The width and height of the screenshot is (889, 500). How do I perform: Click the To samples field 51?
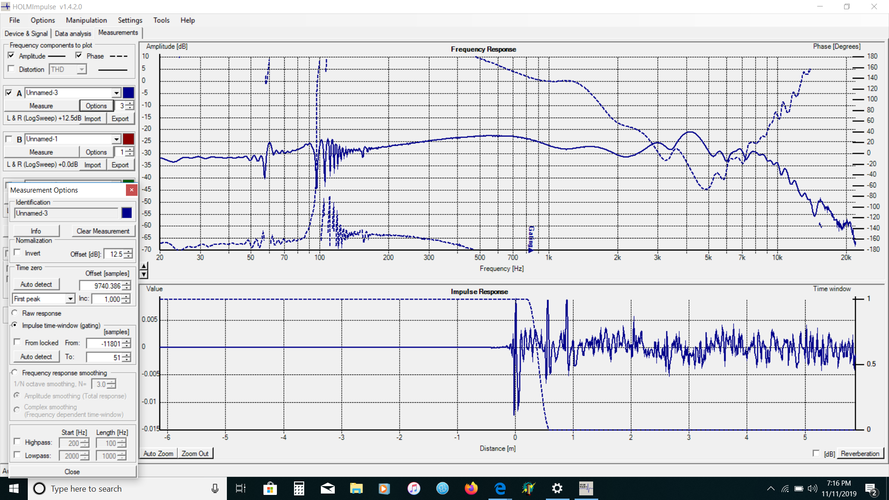[x=104, y=358]
